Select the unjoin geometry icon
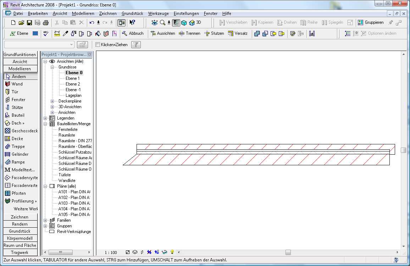 point(265,33)
